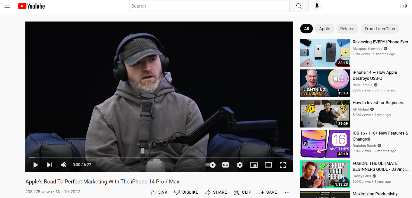Click '10M views • 9 months ago' text
Screen dimensions: 412x198
[x=374, y=54]
